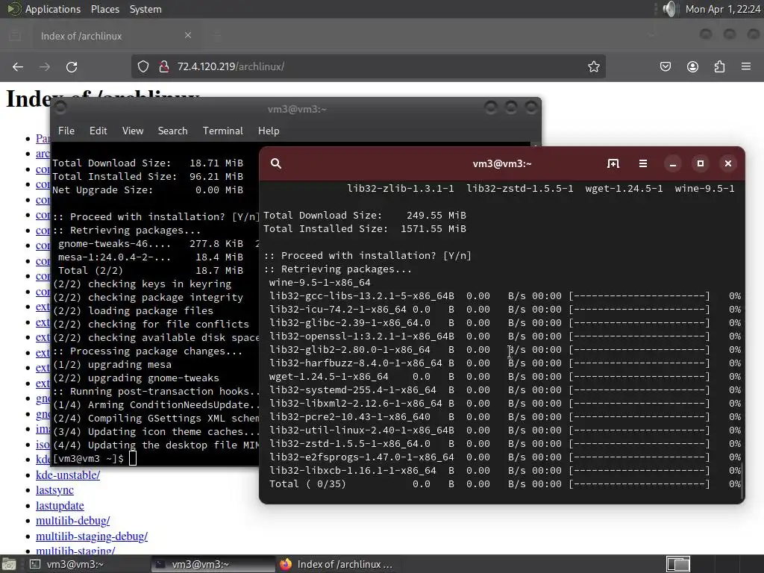Open the Applications menu

[53, 9]
